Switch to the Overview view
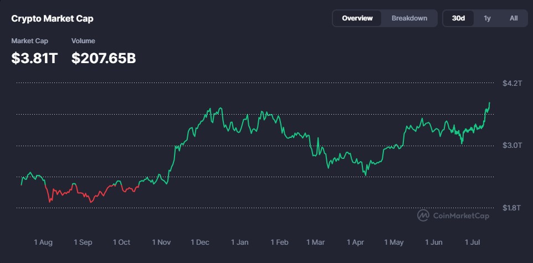 point(357,18)
